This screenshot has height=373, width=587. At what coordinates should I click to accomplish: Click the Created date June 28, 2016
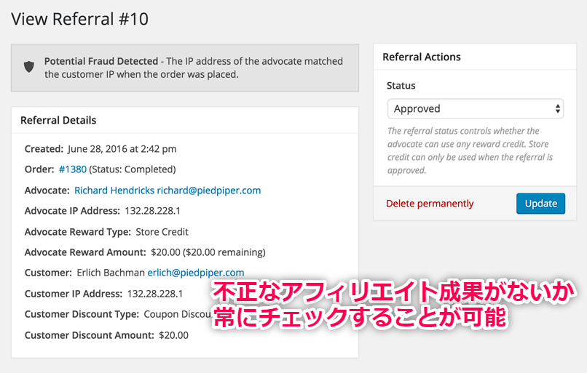click(x=122, y=149)
